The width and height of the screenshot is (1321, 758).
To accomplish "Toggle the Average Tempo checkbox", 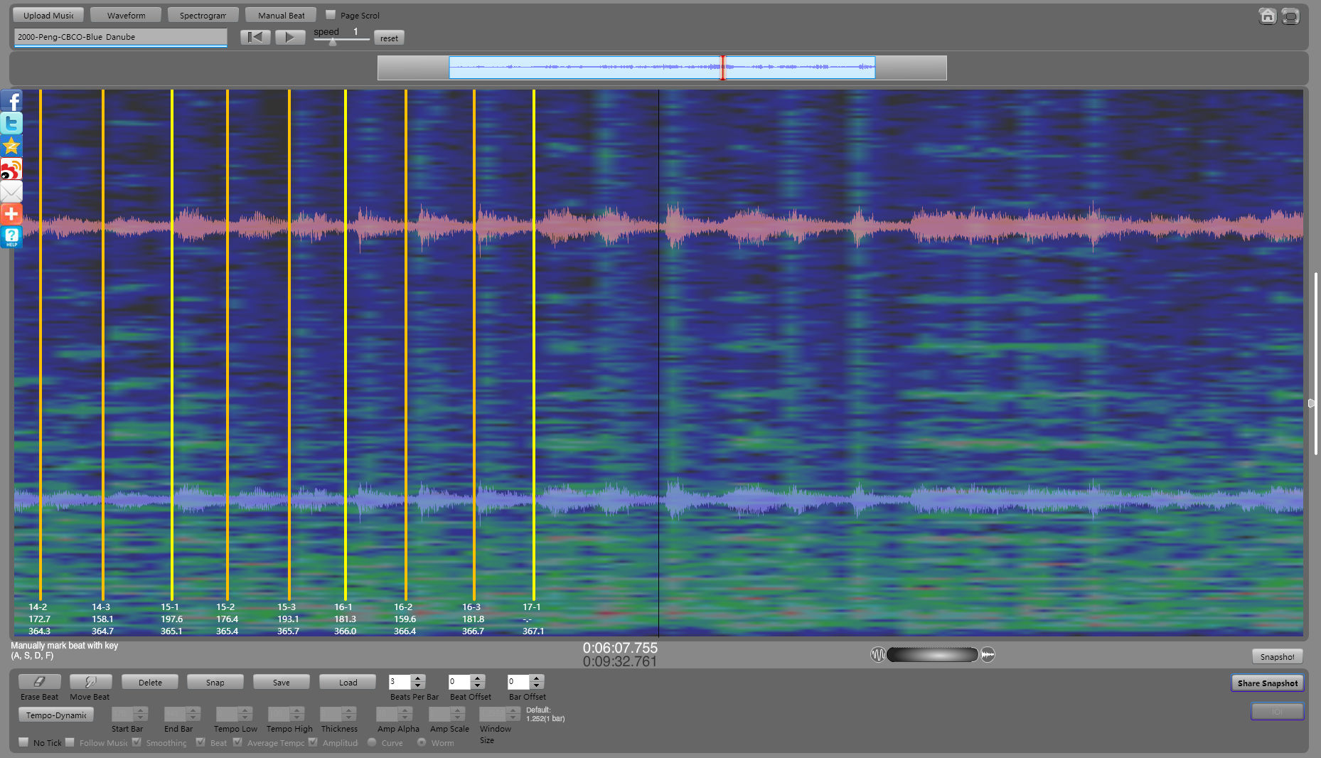I will (x=237, y=742).
